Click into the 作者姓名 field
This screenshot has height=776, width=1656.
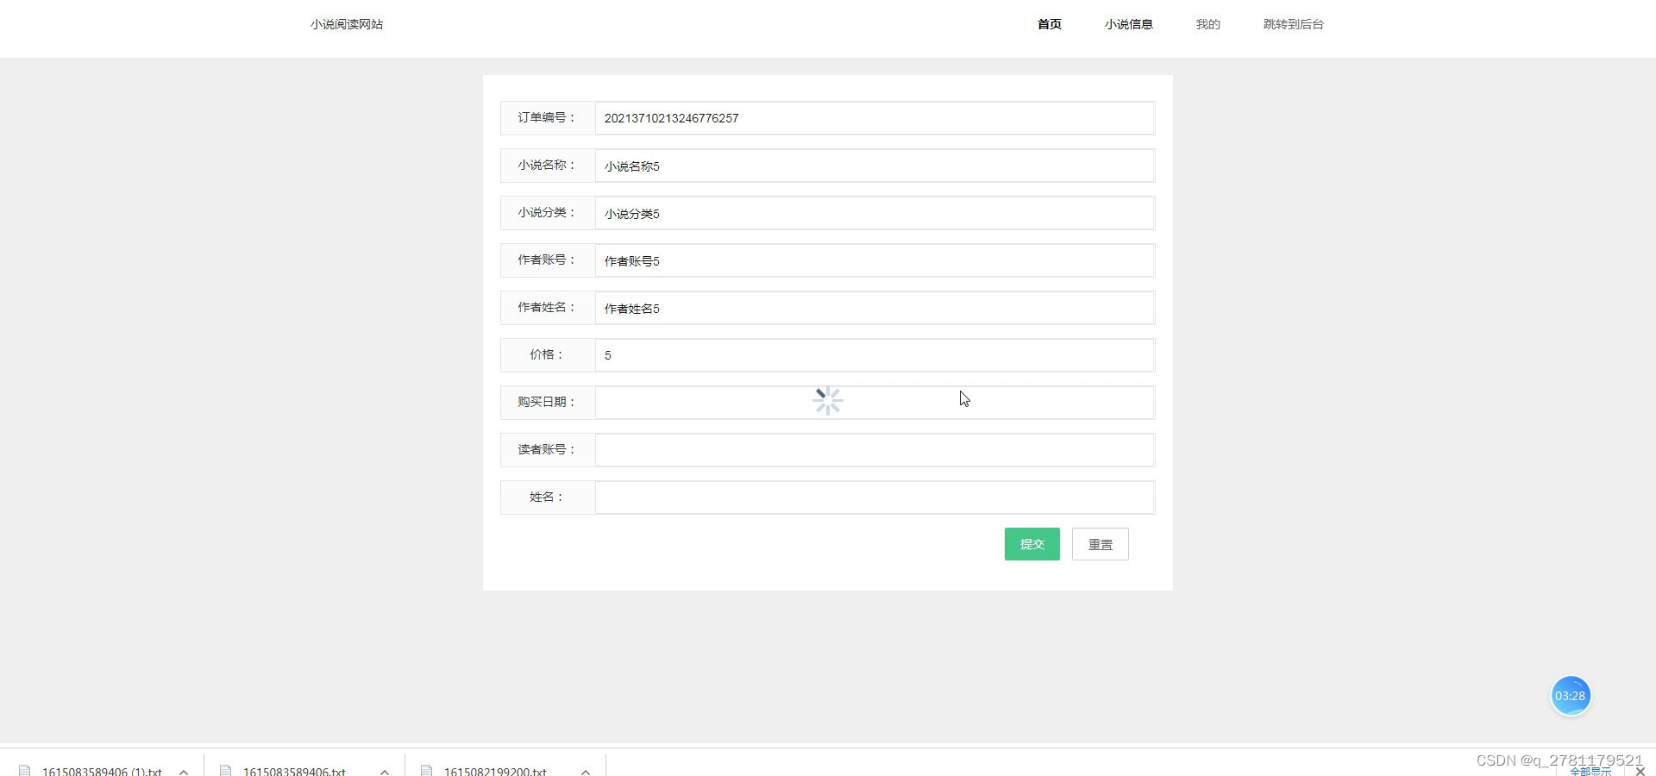click(x=875, y=308)
